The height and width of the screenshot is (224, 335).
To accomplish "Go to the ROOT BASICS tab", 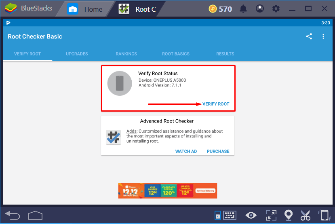I will coord(176,54).
